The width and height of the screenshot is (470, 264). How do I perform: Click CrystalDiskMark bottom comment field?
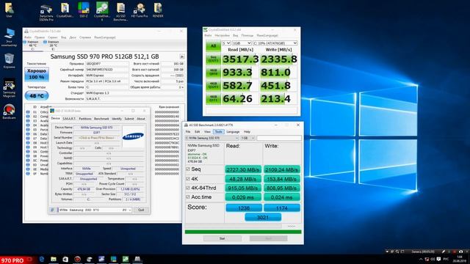251,110
